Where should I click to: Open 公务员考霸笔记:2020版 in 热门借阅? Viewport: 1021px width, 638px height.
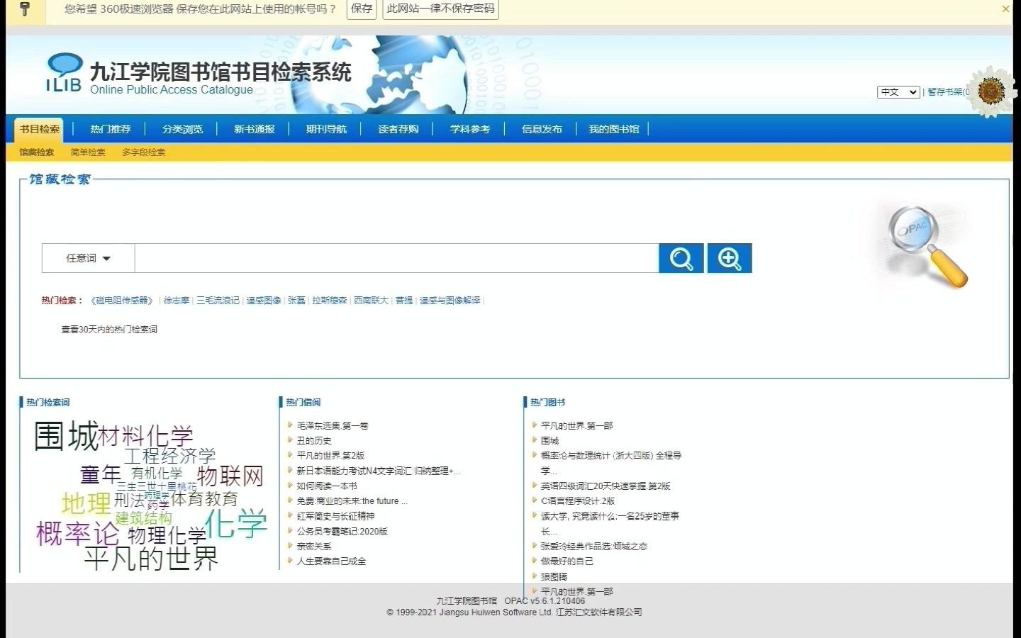tap(342, 532)
